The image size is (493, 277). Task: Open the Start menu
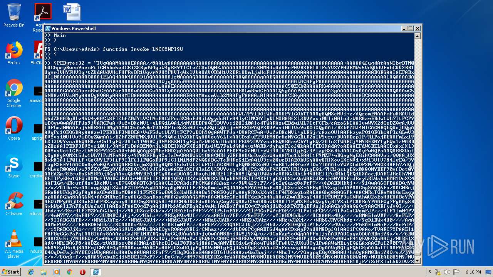point(11,272)
